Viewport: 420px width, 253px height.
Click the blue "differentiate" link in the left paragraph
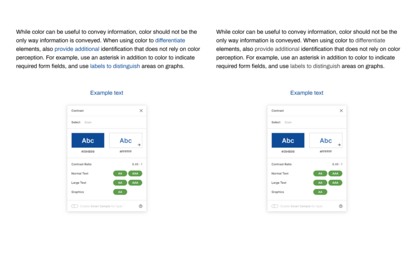click(170, 40)
